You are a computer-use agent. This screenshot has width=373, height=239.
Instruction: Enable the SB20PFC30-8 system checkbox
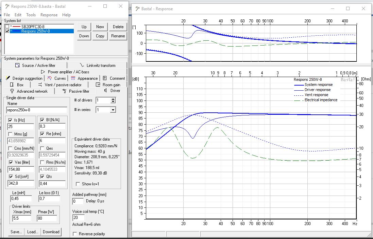(x=7, y=26)
